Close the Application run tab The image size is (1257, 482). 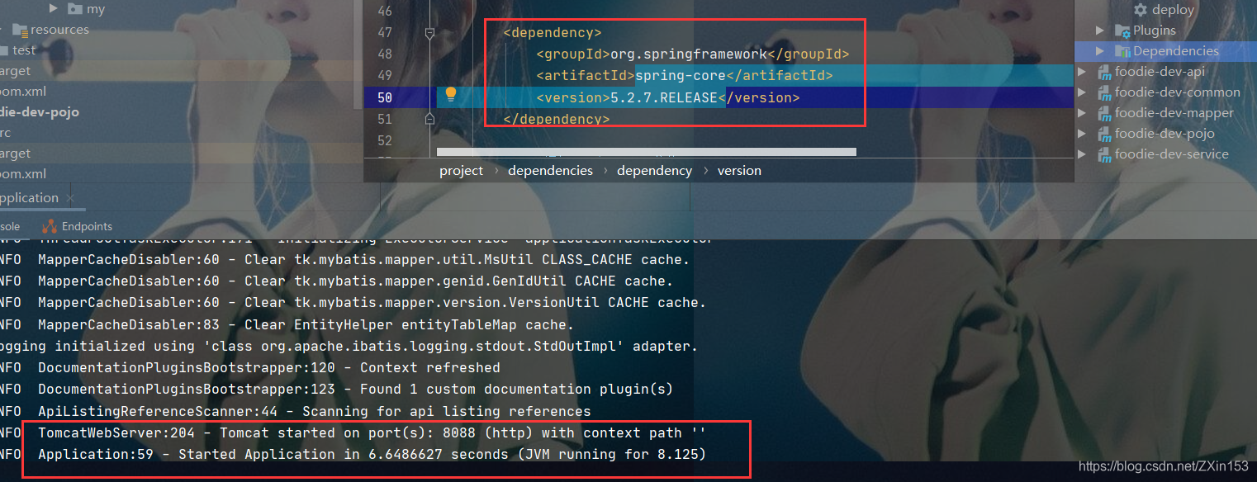coord(70,198)
